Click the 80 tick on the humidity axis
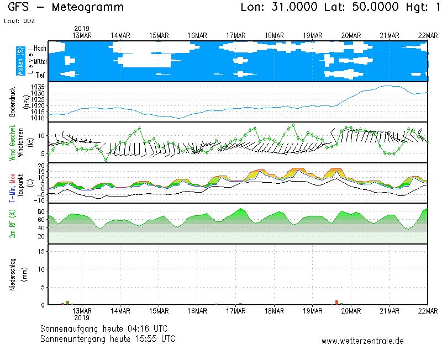Image resolution: width=442 pixels, height=345 pixels. tap(41, 211)
